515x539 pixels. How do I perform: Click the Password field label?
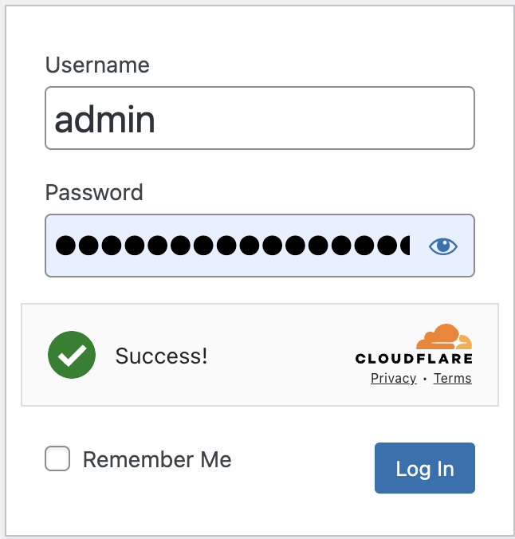94,192
